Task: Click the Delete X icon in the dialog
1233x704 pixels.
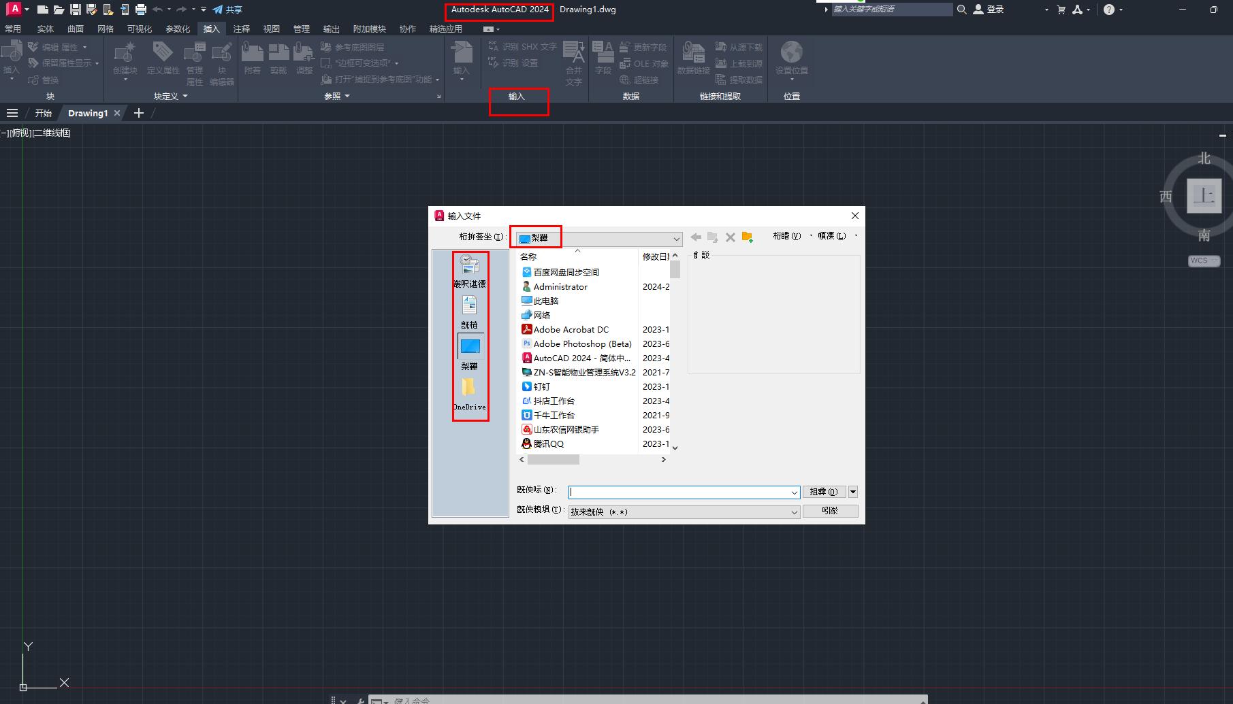Action: pyautogui.click(x=730, y=237)
